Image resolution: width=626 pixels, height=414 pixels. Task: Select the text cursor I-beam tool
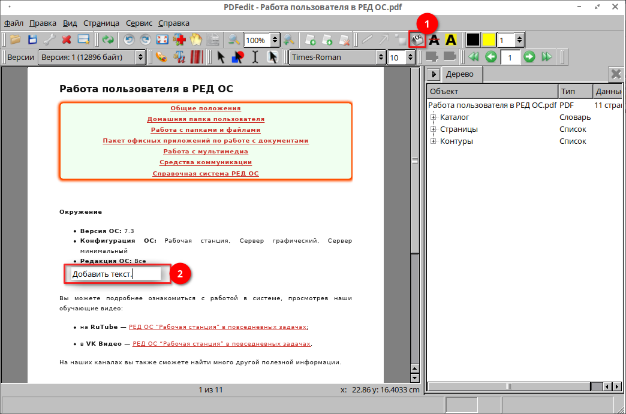pyautogui.click(x=255, y=57)
